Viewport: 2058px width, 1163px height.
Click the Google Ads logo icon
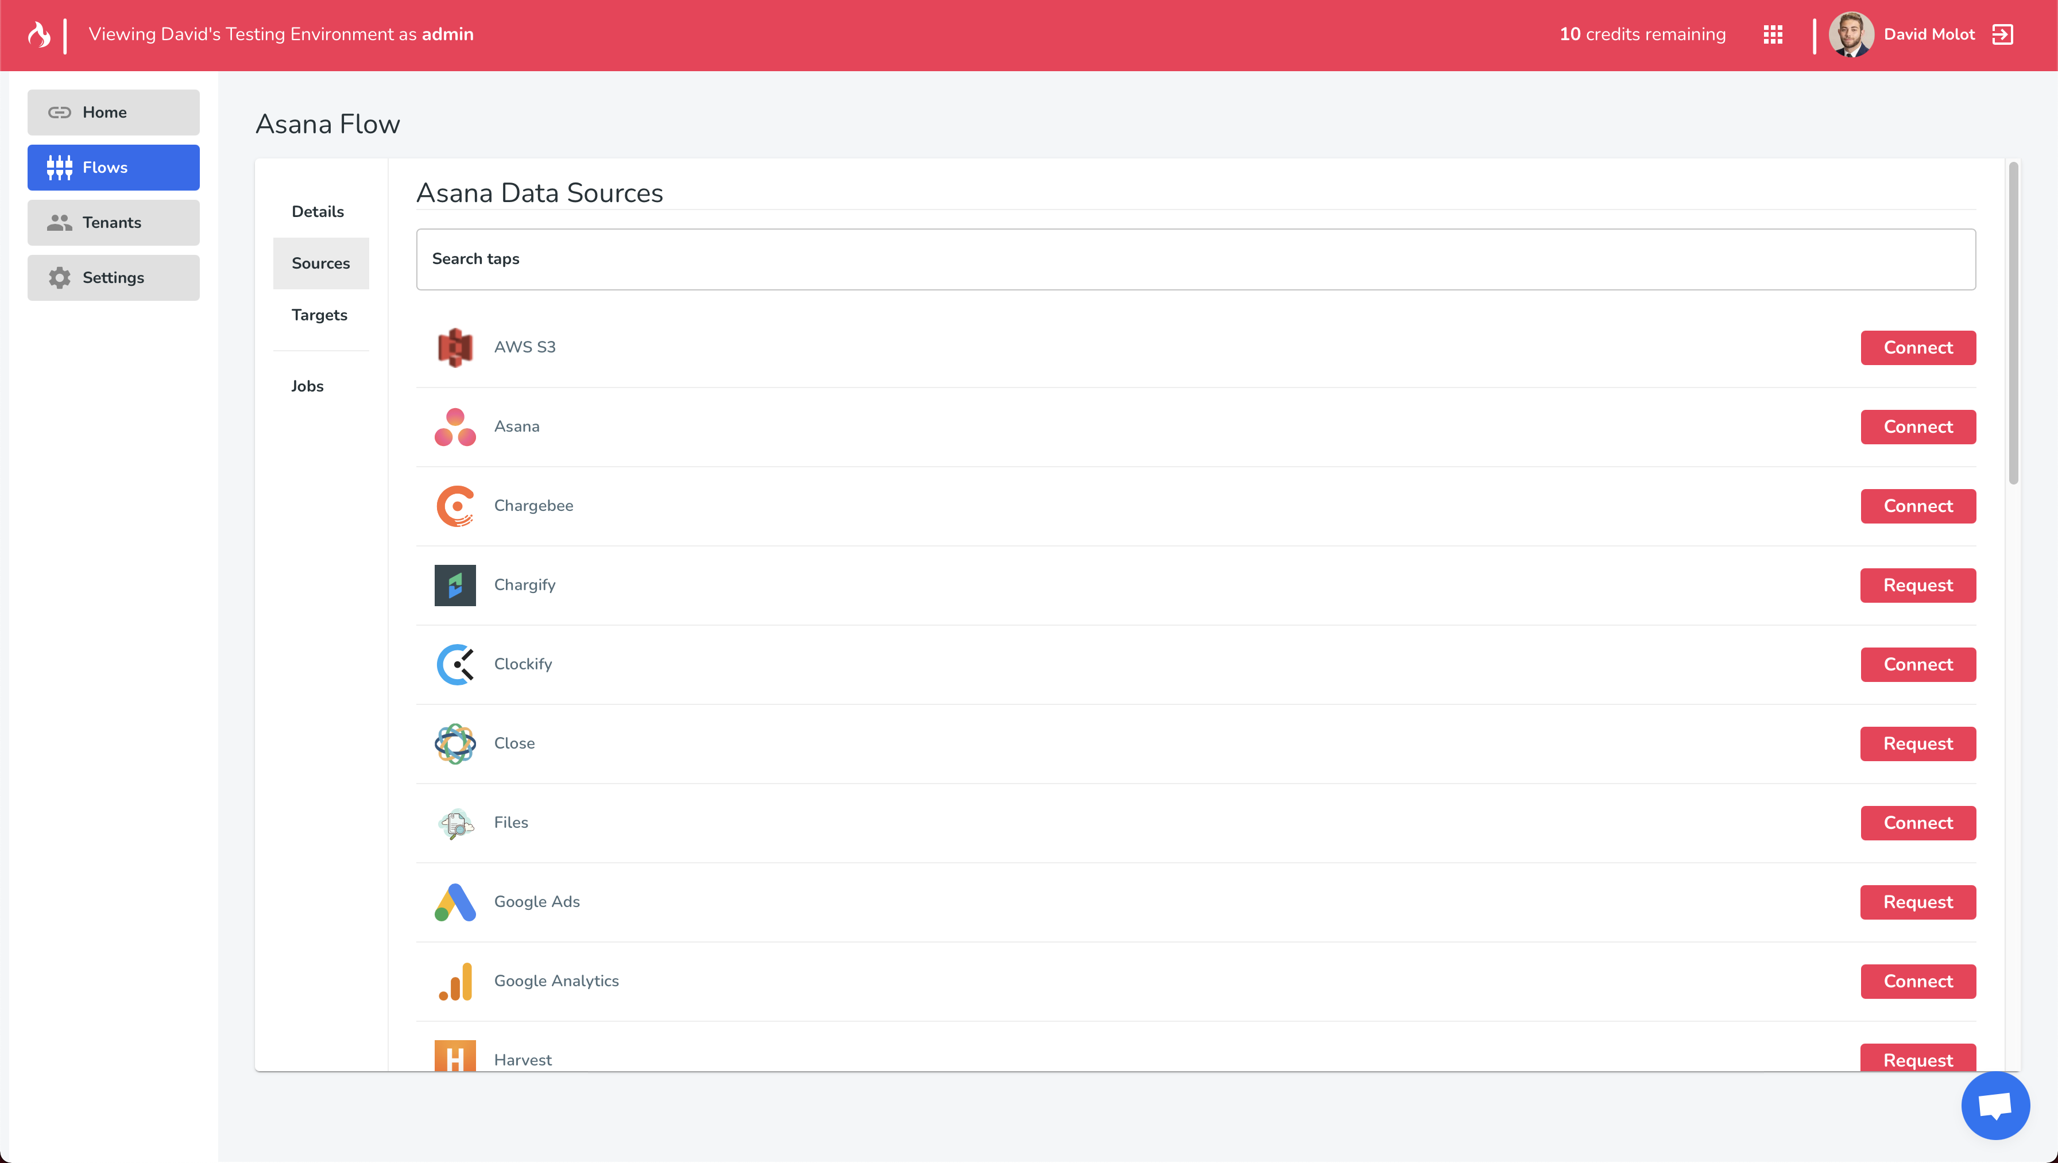point(455,902)
